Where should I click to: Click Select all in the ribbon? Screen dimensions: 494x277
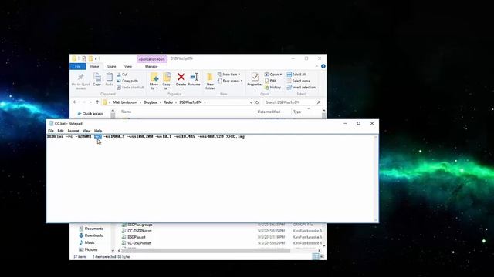296,75
